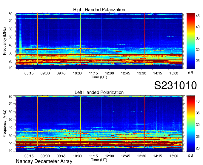The height and width of the screenshot is (165, 203).
Task: Click 50 MHz tick of Right Handed plot
Action: click(x=10, y=37)
